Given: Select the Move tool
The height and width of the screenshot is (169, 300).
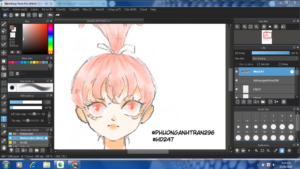Looking at the screenshot, I should [x=4, y=53].
